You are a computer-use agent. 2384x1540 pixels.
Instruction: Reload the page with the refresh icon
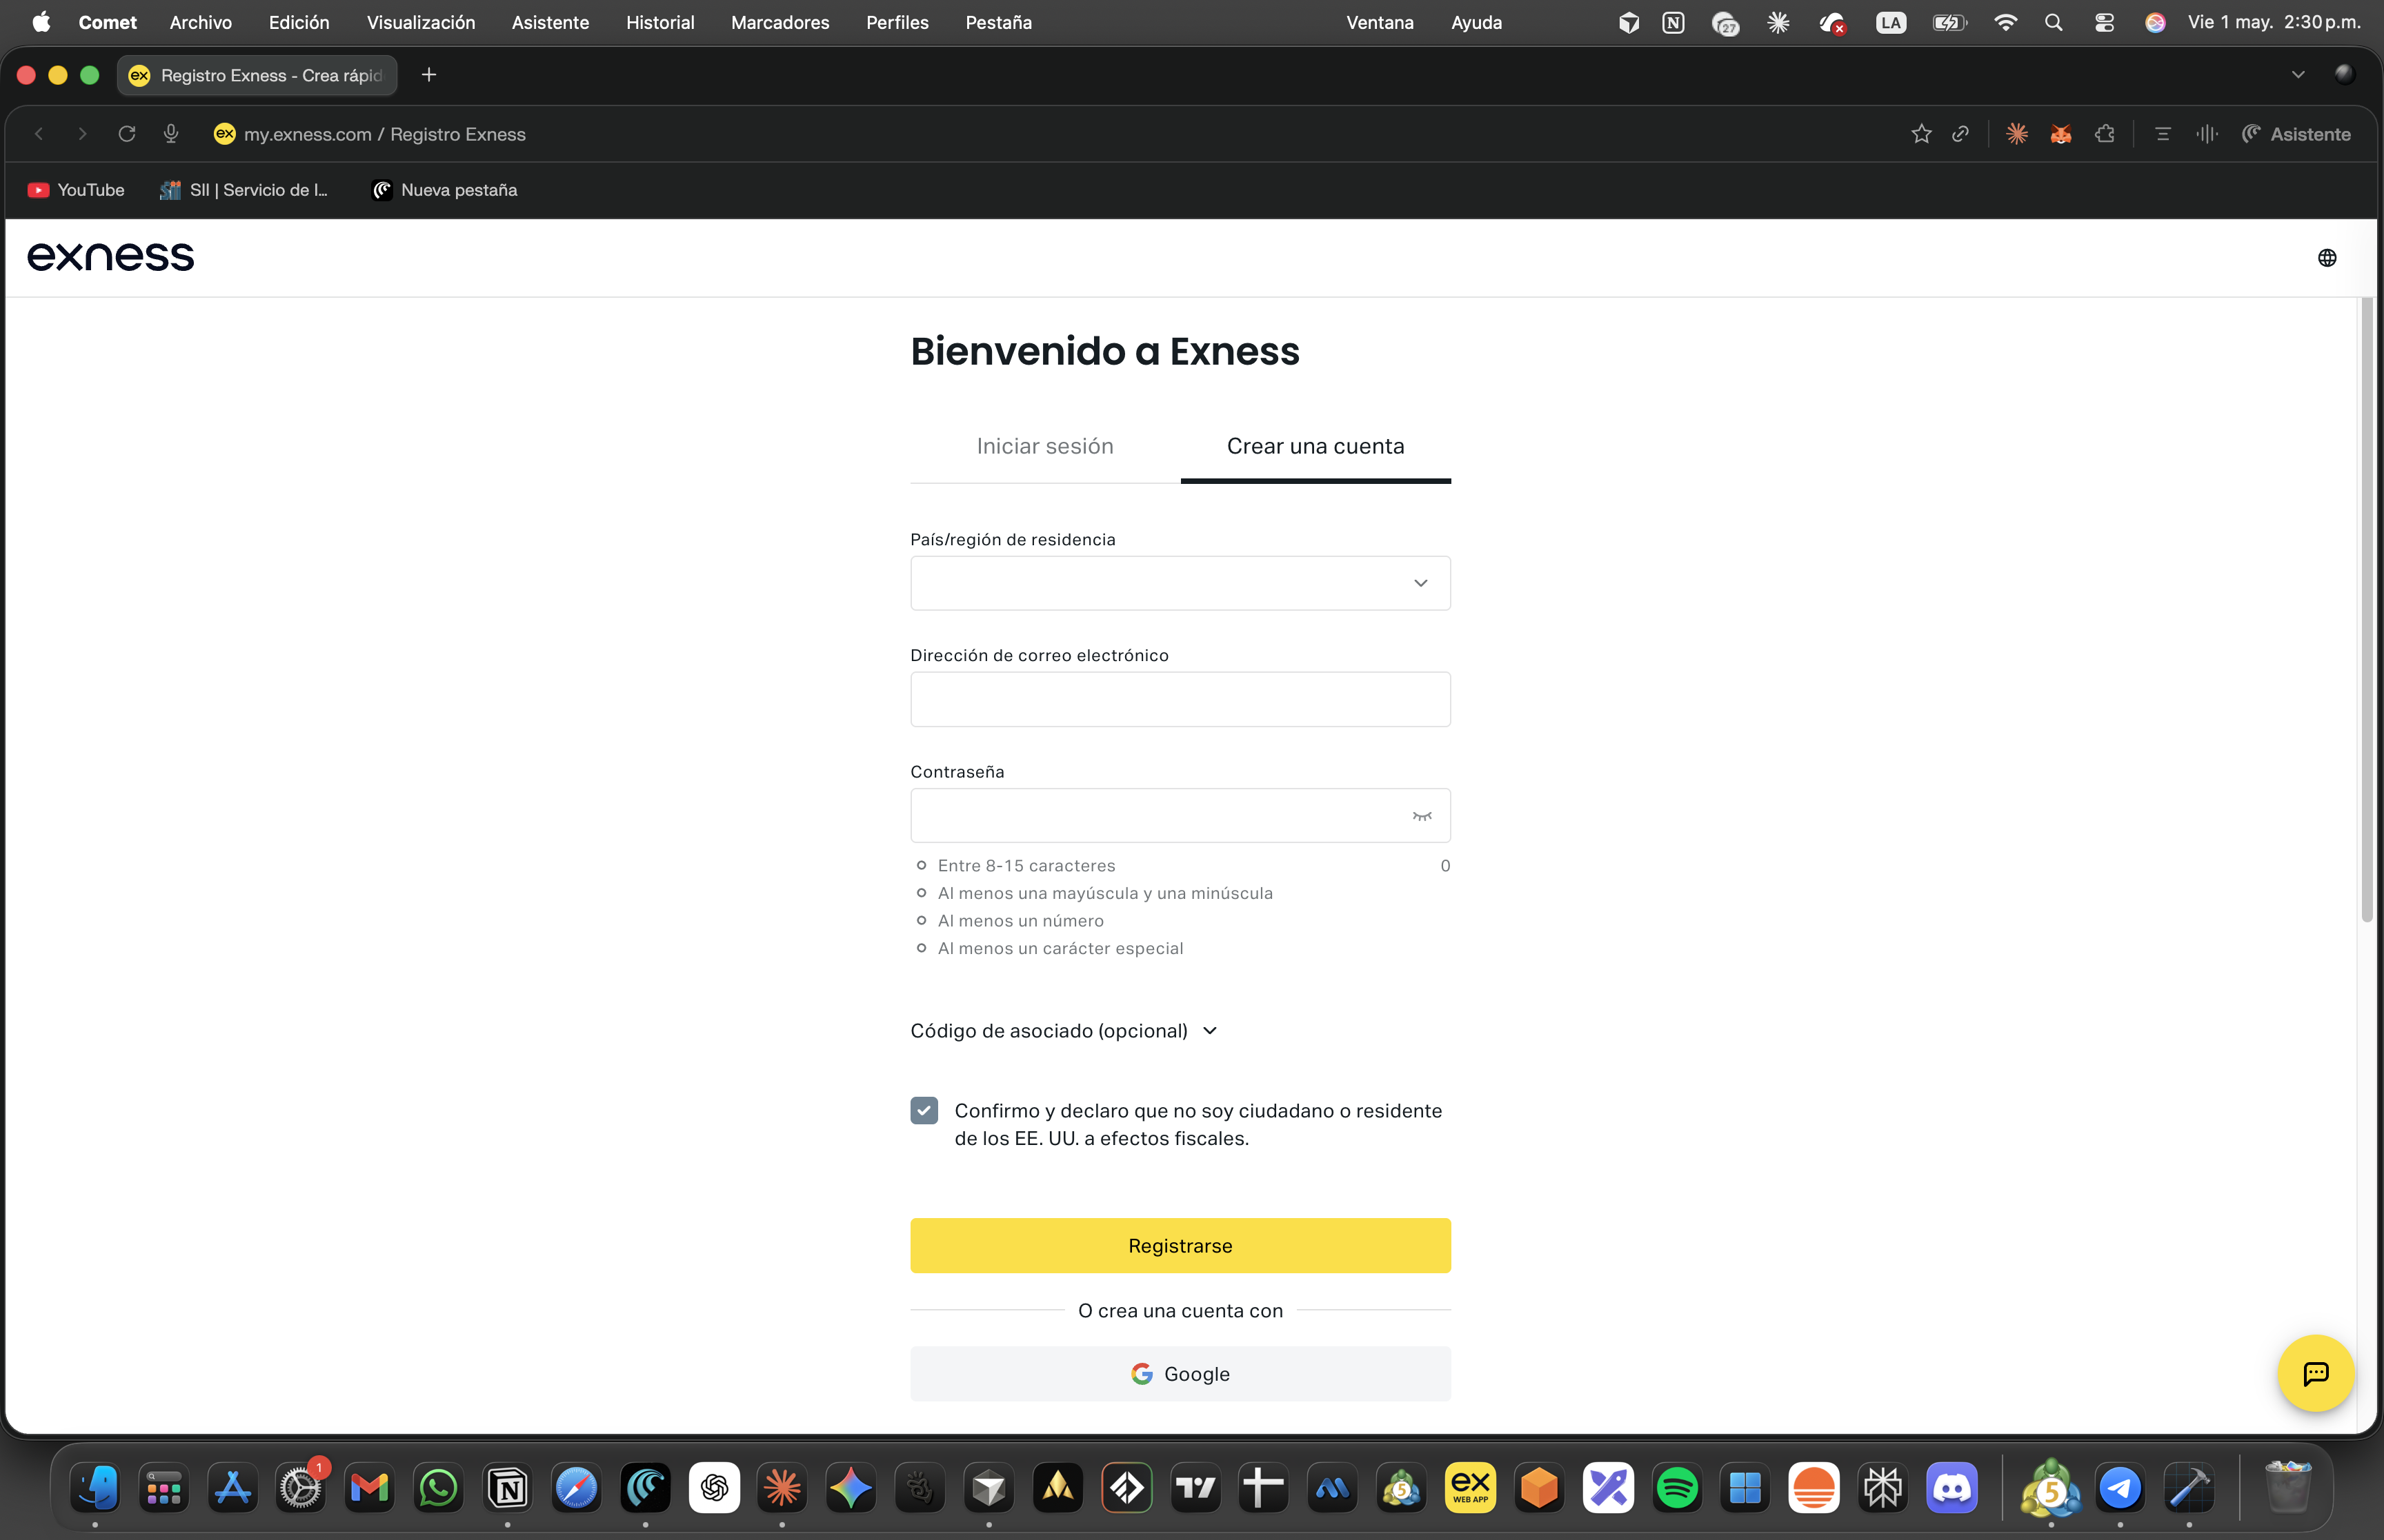point(126,134)
